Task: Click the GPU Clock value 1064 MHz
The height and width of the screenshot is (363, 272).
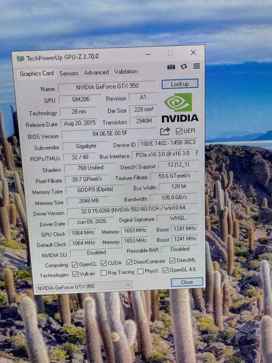Action: pos(83,233)
